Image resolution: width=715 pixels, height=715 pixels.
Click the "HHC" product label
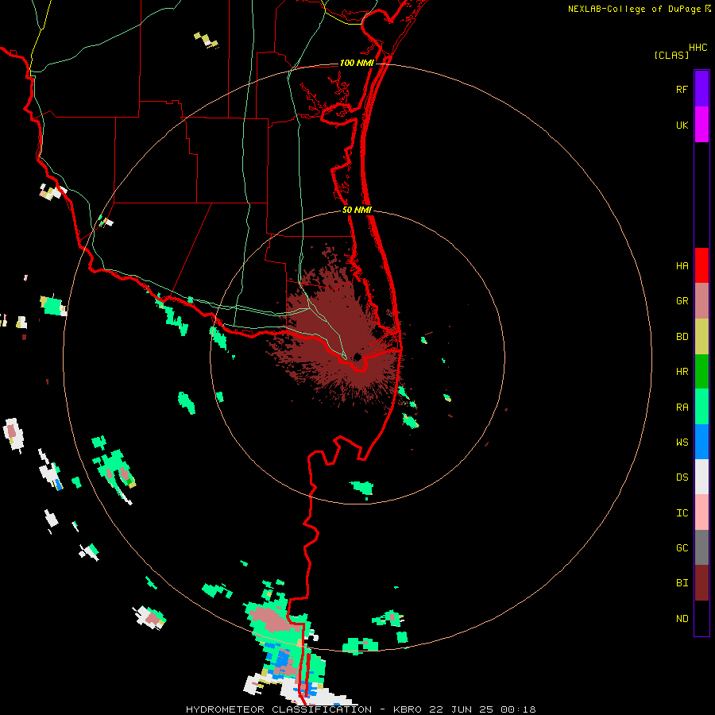pos(698,48)
